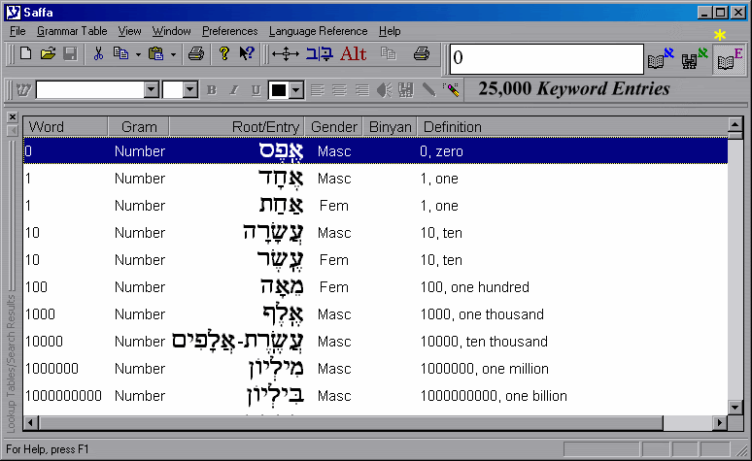Click the four-way arrows move icon
This screenshot has height=461, width=752.
(286, 53)
